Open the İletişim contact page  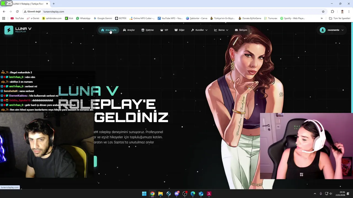pyautogui.click(x=241, y=30)
